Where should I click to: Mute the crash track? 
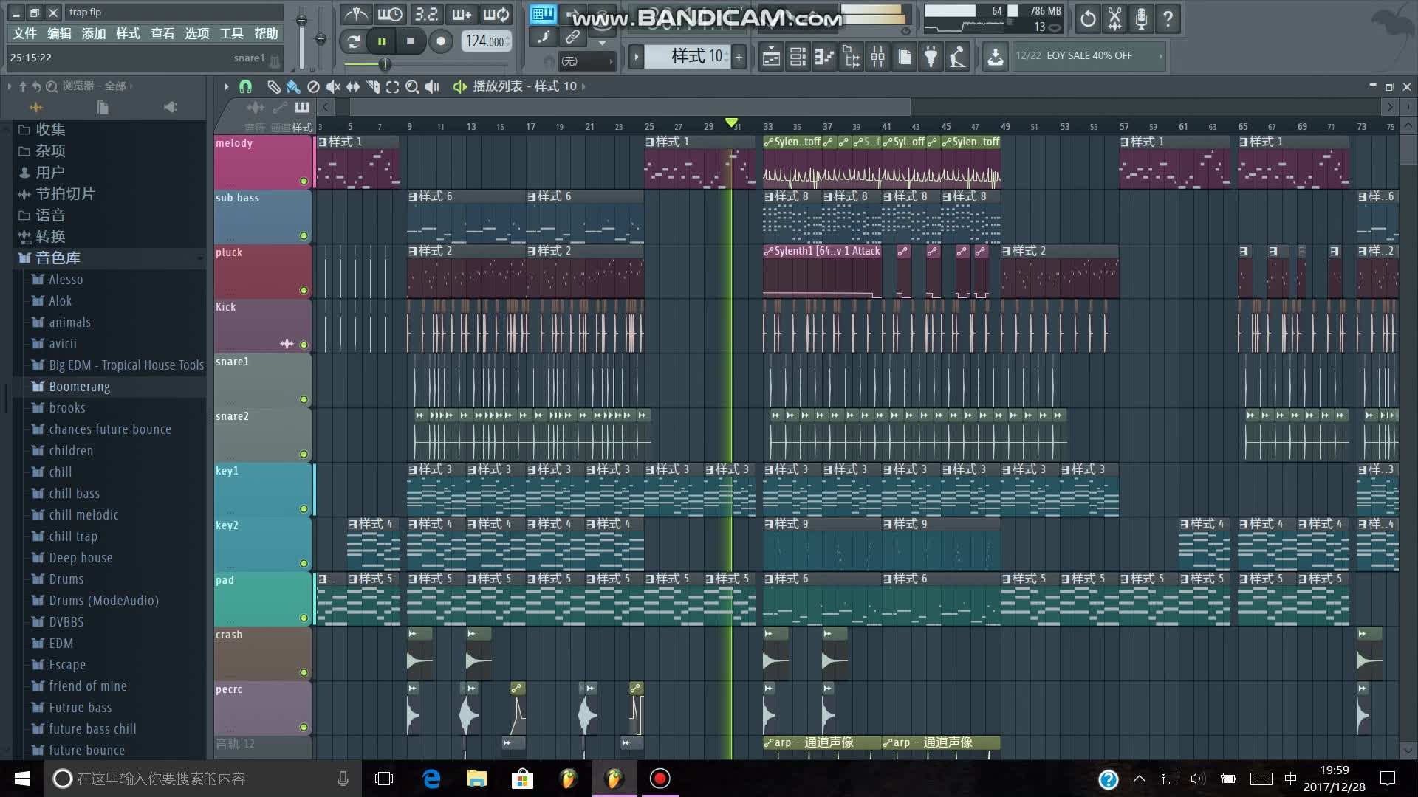point(304,672)
